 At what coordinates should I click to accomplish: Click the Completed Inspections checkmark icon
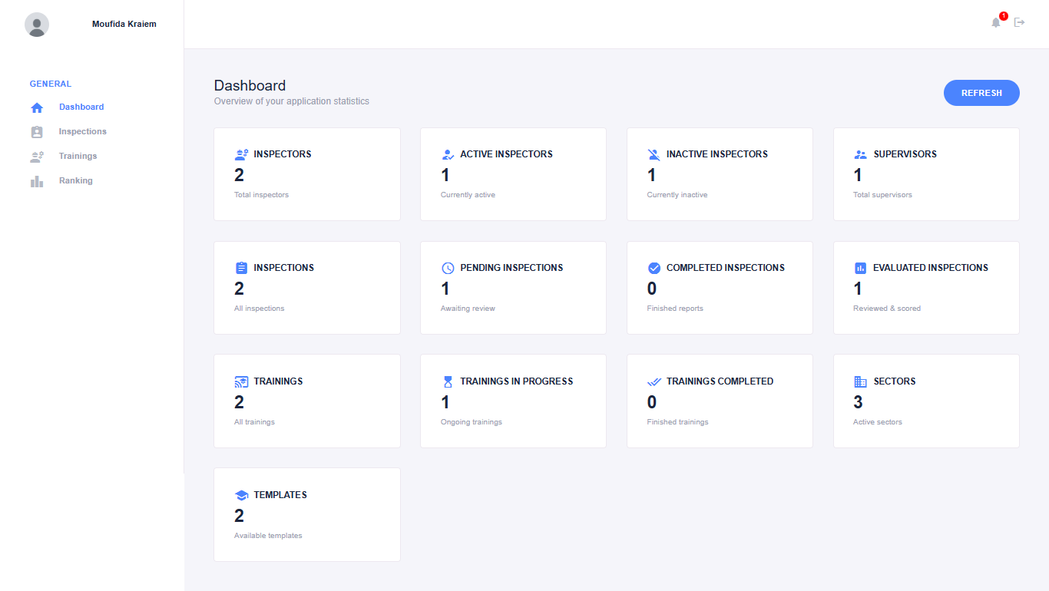(x=654, y=267)
